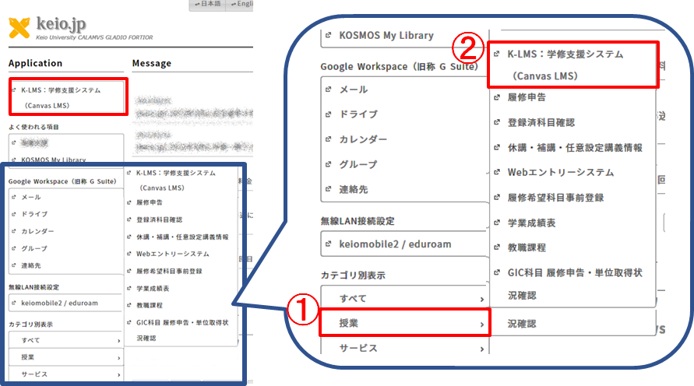Image resolution: width=694 pixels, height=386 pixels.
Task: Open 教職課程 in the enlarged submenu
Action: pos(527,247)
